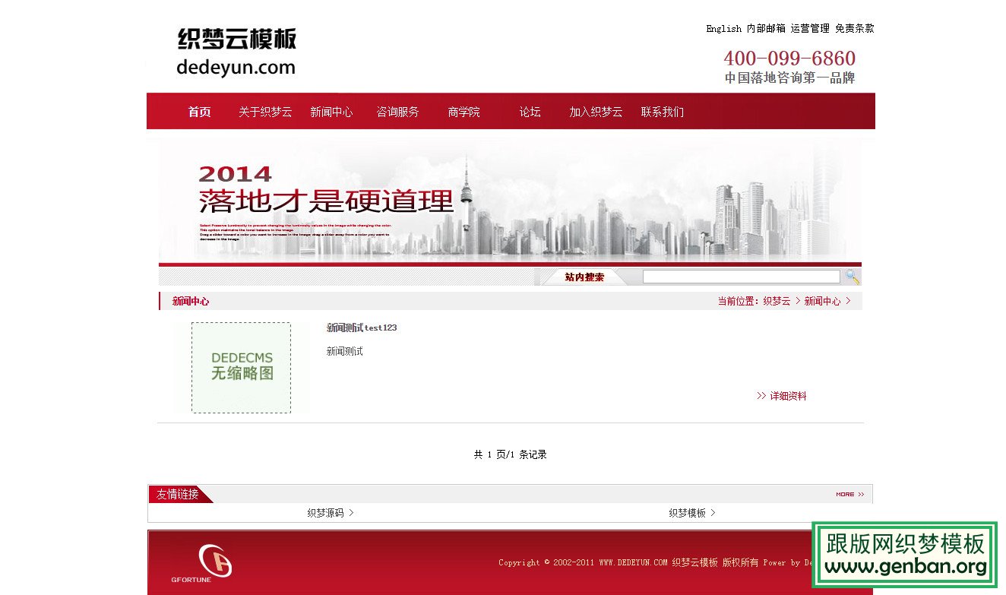
Task: Open the 论坛 navigation entry
Action: pyautogui.click(x=530, y=111)
